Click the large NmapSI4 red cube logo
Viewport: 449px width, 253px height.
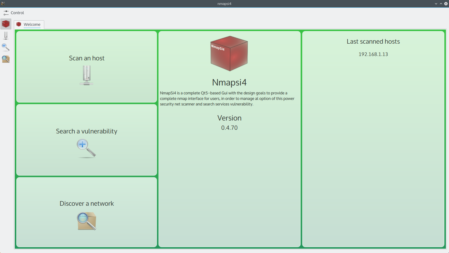coord(229,53)
